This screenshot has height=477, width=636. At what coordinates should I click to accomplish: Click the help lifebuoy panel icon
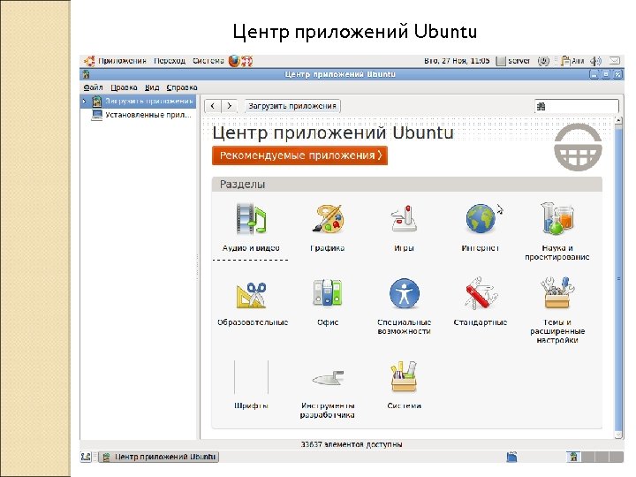click(x=247, y=61)
